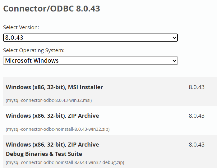Screen dimensions: 217x168
Task: Click version 8.0.43 in Debug Binaries row
Action: tap(197, 145)
